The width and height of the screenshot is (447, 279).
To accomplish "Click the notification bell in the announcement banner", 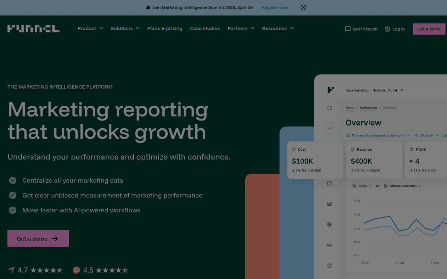I will 148,7.
